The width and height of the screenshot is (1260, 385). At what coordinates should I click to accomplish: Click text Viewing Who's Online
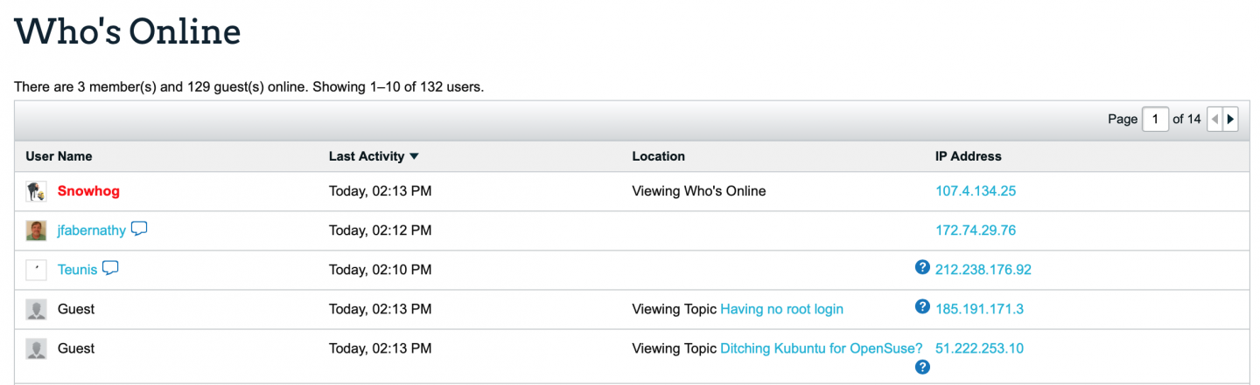[699, 191]
